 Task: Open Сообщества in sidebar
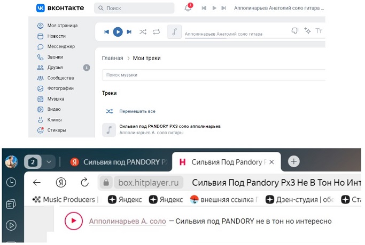tap(56, 78)
